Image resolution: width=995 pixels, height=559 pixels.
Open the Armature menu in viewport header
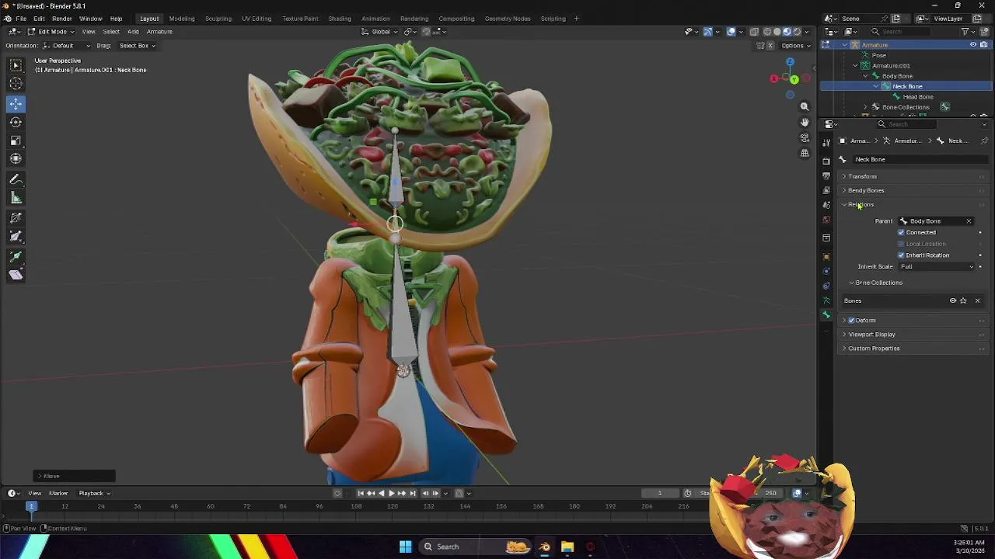(x=159, y=32)
